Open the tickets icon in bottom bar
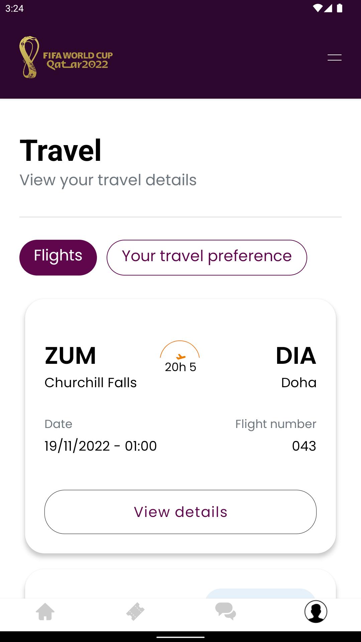The width and height of the screenshot is (361, 642). [x=135, y=612]
